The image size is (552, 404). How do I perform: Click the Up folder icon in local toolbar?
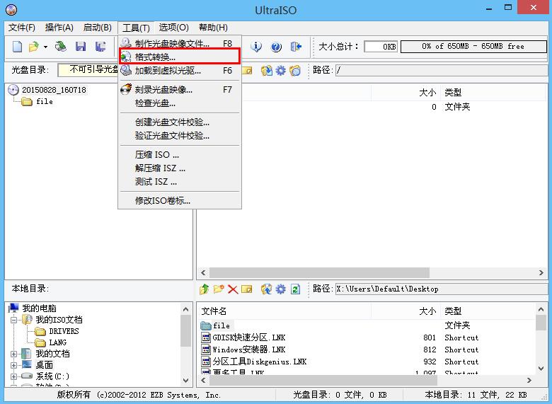[x=205, y=289]
